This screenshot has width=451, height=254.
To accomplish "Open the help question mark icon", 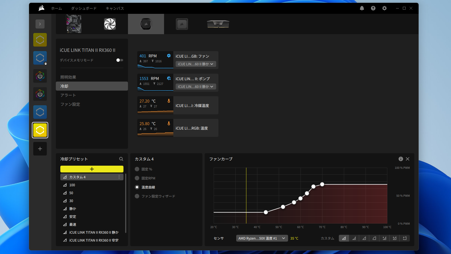I will (x=373, y=8).
